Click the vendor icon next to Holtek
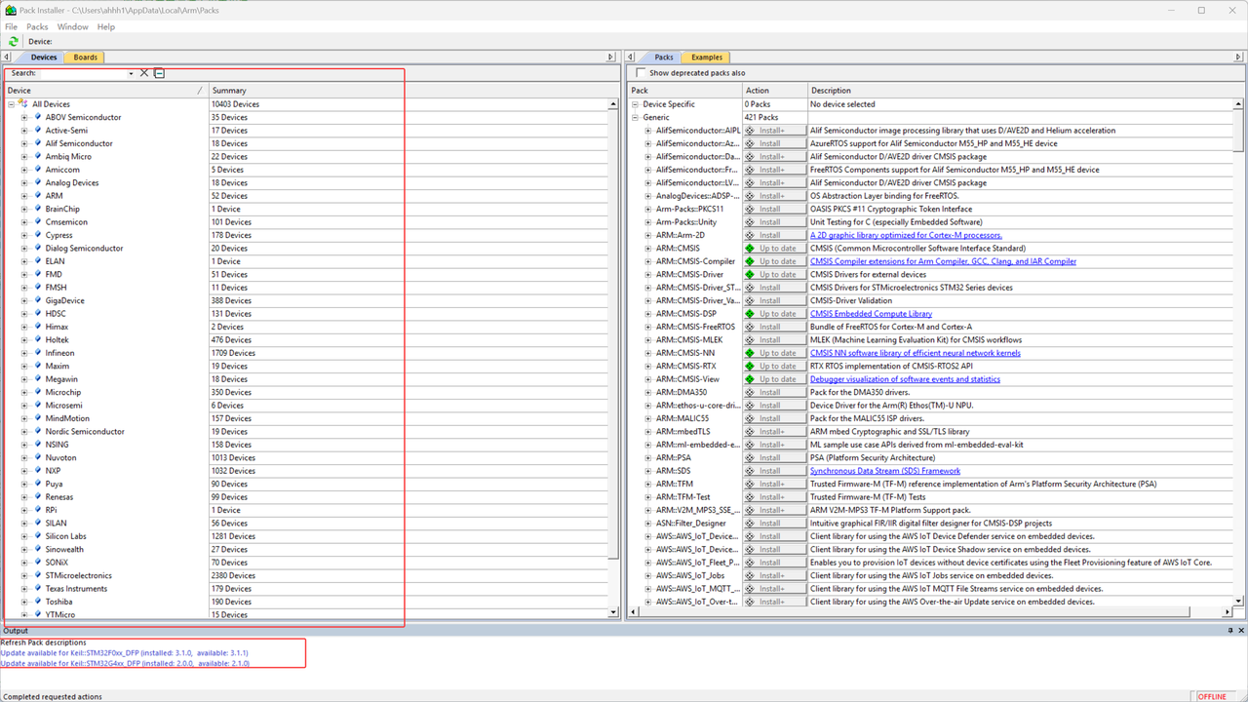Screen dimensions: 1248x702 point(37,340)
